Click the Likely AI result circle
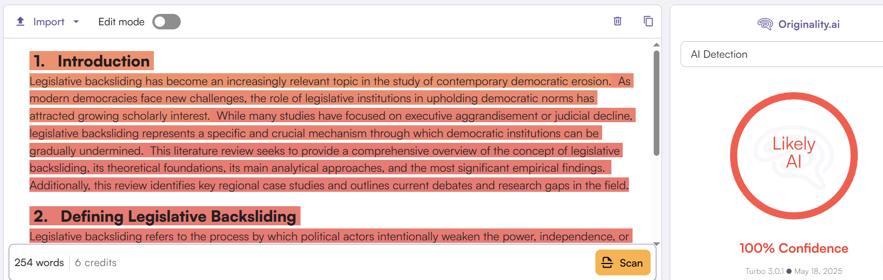This screenshot has height=280, width=883. click(794, 156)
